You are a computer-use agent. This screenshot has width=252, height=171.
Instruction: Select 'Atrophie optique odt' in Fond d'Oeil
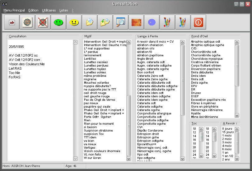coord(206,42)
